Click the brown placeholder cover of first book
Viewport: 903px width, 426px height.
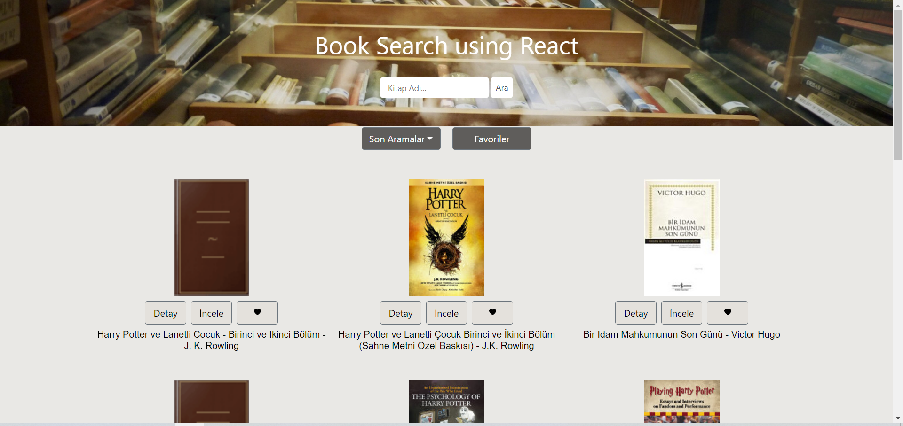point(212,237)
